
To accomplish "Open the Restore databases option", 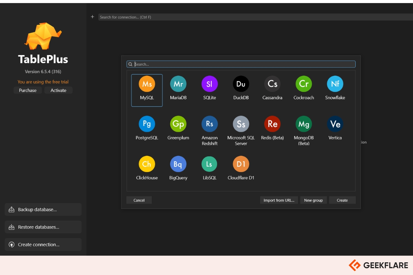I will click(x=43, y=227).
